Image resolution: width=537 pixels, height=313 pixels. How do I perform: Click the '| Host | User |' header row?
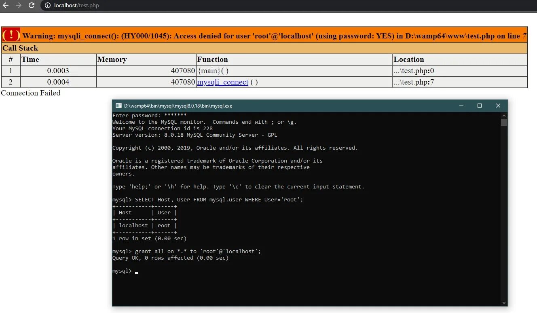pyautogui.click(x=145, y=213)
